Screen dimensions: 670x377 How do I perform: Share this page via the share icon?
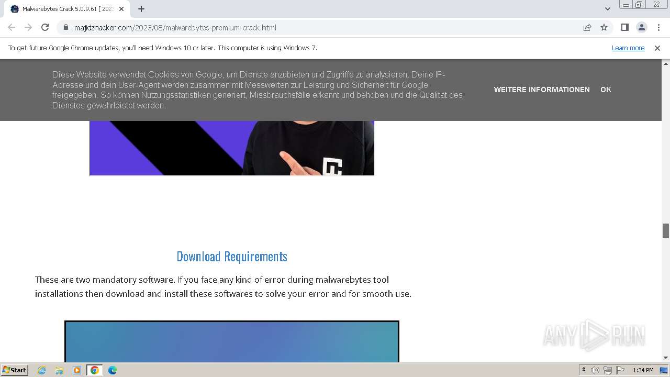pyautogui.click(x=587, y=27)
